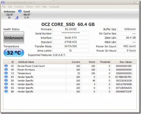Click the Transfer Mode field SATA/300
Screen dimensions: 141x114
click(71, 46)
